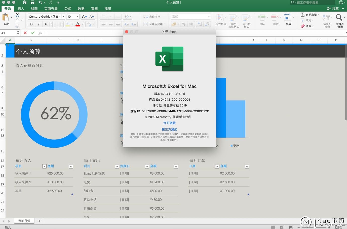Select column header B
This screenshot has width=347, height=229.
click(x=31, y=40)
